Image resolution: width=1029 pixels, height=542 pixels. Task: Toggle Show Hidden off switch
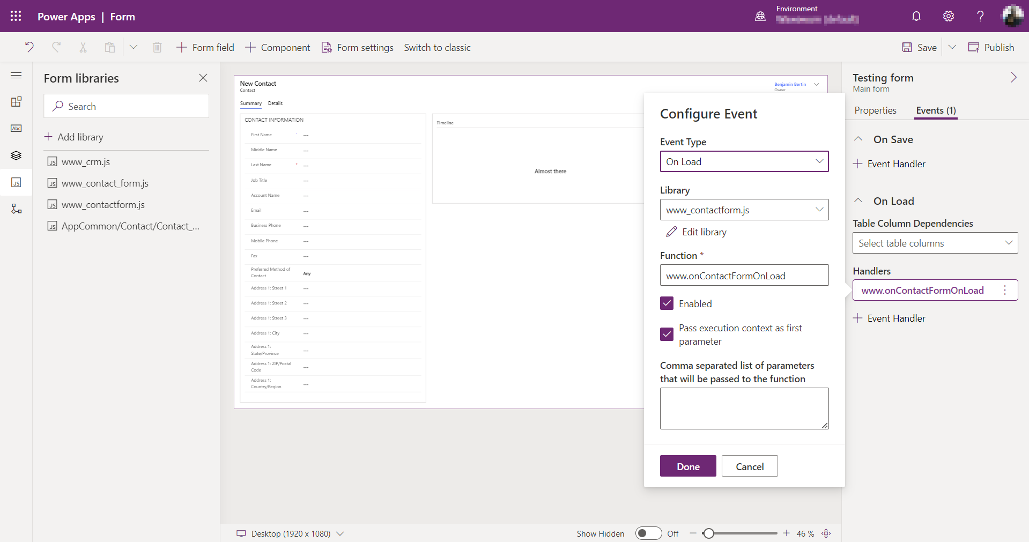648,533
